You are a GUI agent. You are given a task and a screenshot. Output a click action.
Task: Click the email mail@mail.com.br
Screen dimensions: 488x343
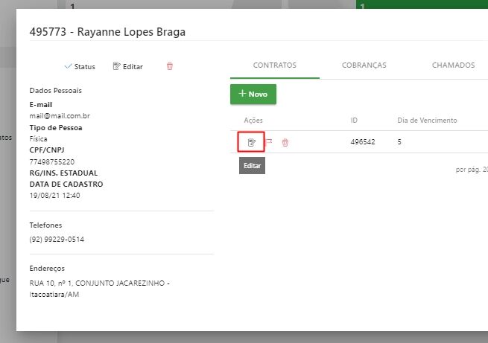click(x=60, y=116)
